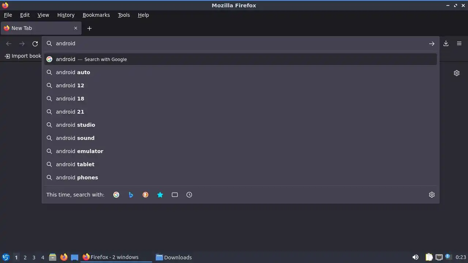Open the Edit menu
Image resolution: width=468 pixels, height=263 pixels.
point(25,15)
